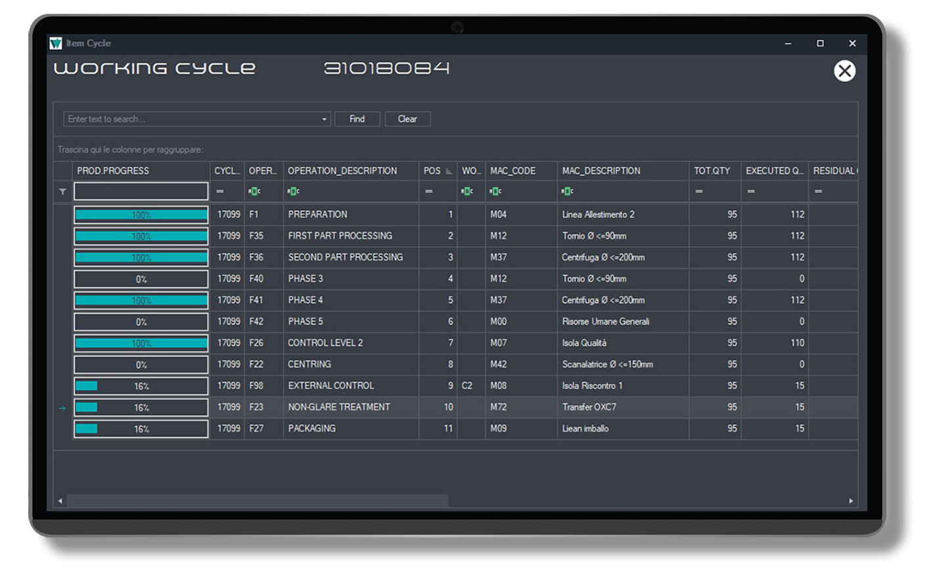Click the MAC_DESCRIPTION column header
Image resolution: width=939 pixels, height=573 pixels.
[623, 171]
